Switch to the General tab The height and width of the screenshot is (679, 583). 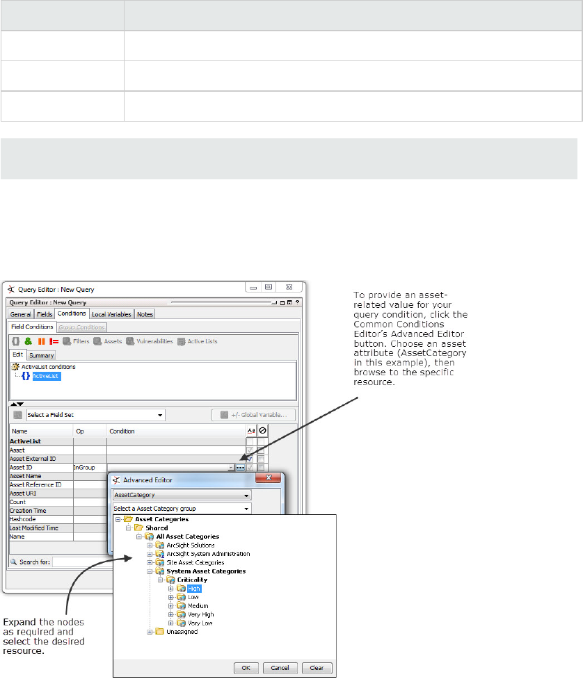click(x=20, y=314)
